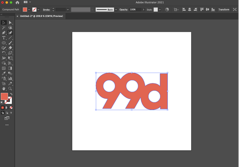Click the Recolor Artwork wheel icon
This screenshot has width=239, height=167.
[167, 10]
